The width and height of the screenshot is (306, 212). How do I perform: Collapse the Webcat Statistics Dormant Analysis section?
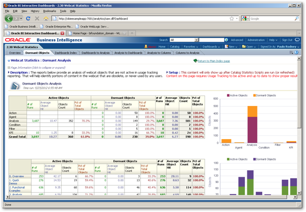point(9,61)
